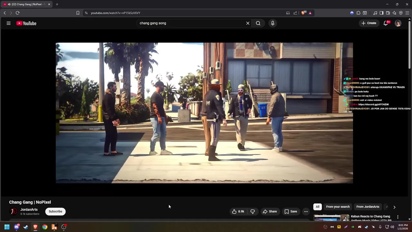Select From JordanArts chip
Image resolution: width=412 pixels, height=232 pixels.
pos(368,207)
